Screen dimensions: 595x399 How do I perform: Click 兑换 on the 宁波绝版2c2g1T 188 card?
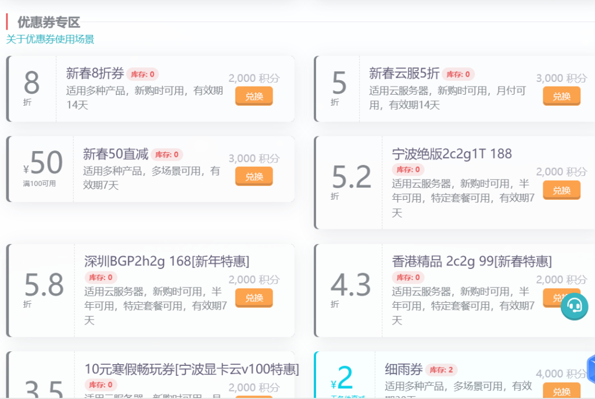pos(561,190)
